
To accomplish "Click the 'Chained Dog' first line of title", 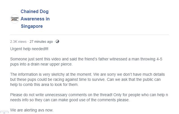I will click(34, 11).
